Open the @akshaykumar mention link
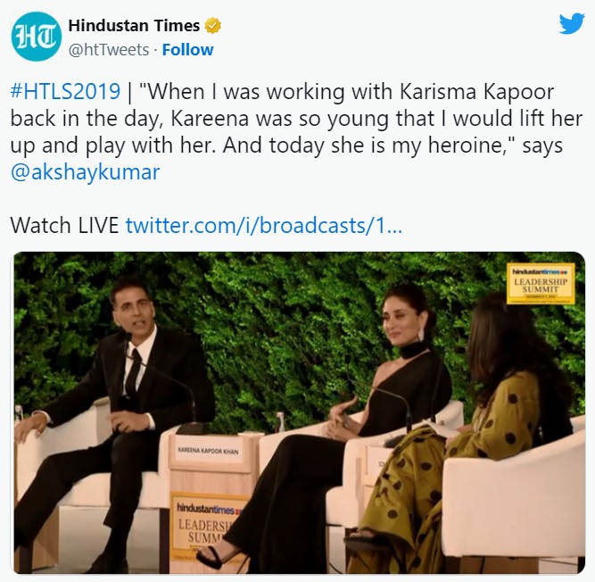The height and width of the screenshot is (582, 595). tap(85, 172)
